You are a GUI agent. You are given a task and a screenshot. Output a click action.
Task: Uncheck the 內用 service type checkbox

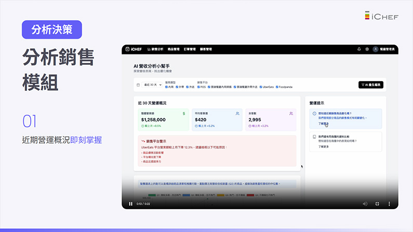click(x=167, y=87)
